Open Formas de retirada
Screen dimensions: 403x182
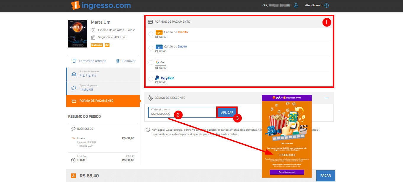click(89, 61)
